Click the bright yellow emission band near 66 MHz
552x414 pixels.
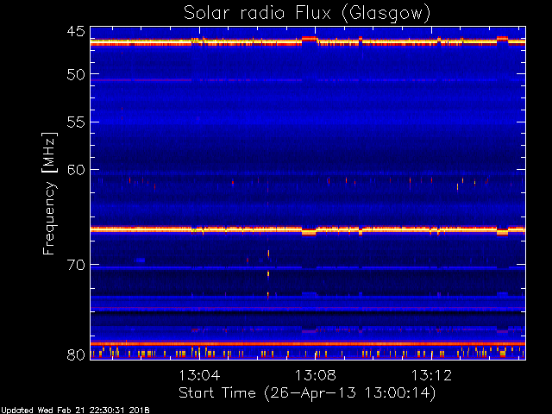[x=308, y=230]
